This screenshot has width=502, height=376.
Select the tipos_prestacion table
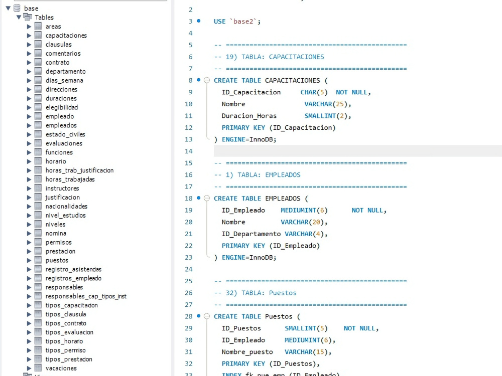(68, 359)
